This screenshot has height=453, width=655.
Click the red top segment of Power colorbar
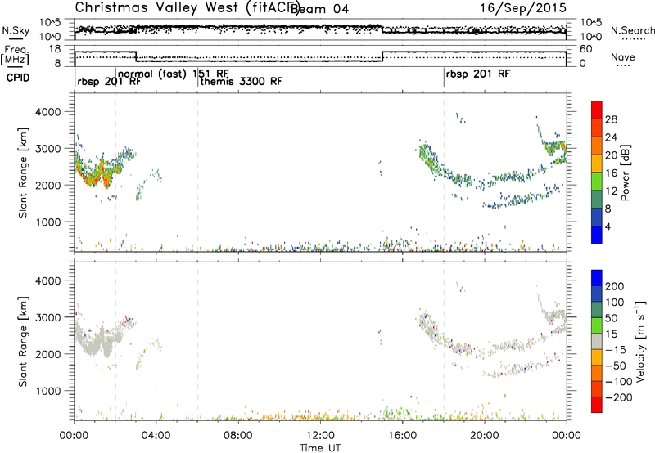point(597,110)
